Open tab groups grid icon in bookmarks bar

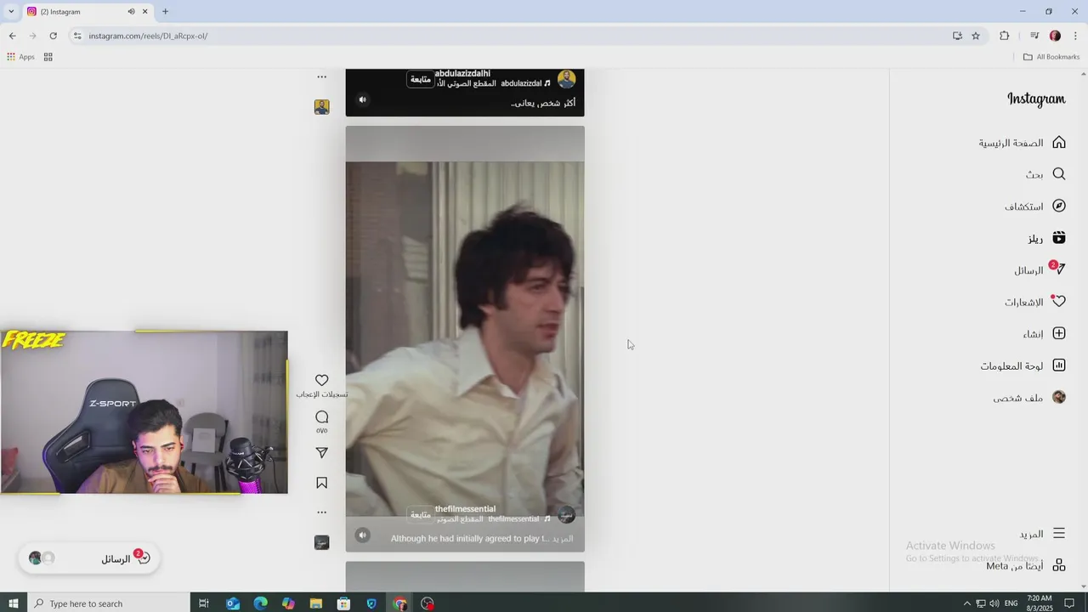(48, 57)
